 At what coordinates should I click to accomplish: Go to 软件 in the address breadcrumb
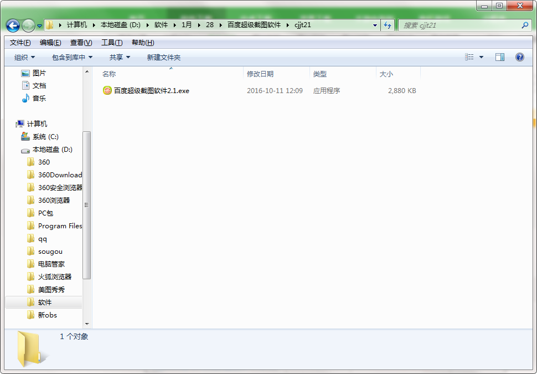(x=161, y=25)
